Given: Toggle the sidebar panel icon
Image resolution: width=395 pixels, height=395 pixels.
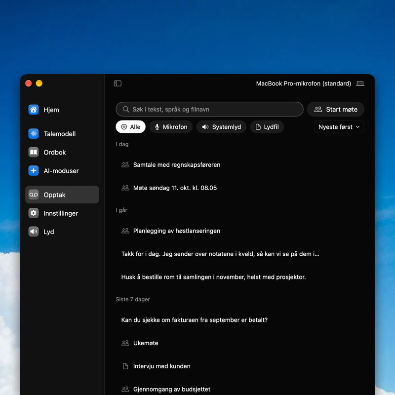Looking at the screenshot, I should click(x=118, y=83).
